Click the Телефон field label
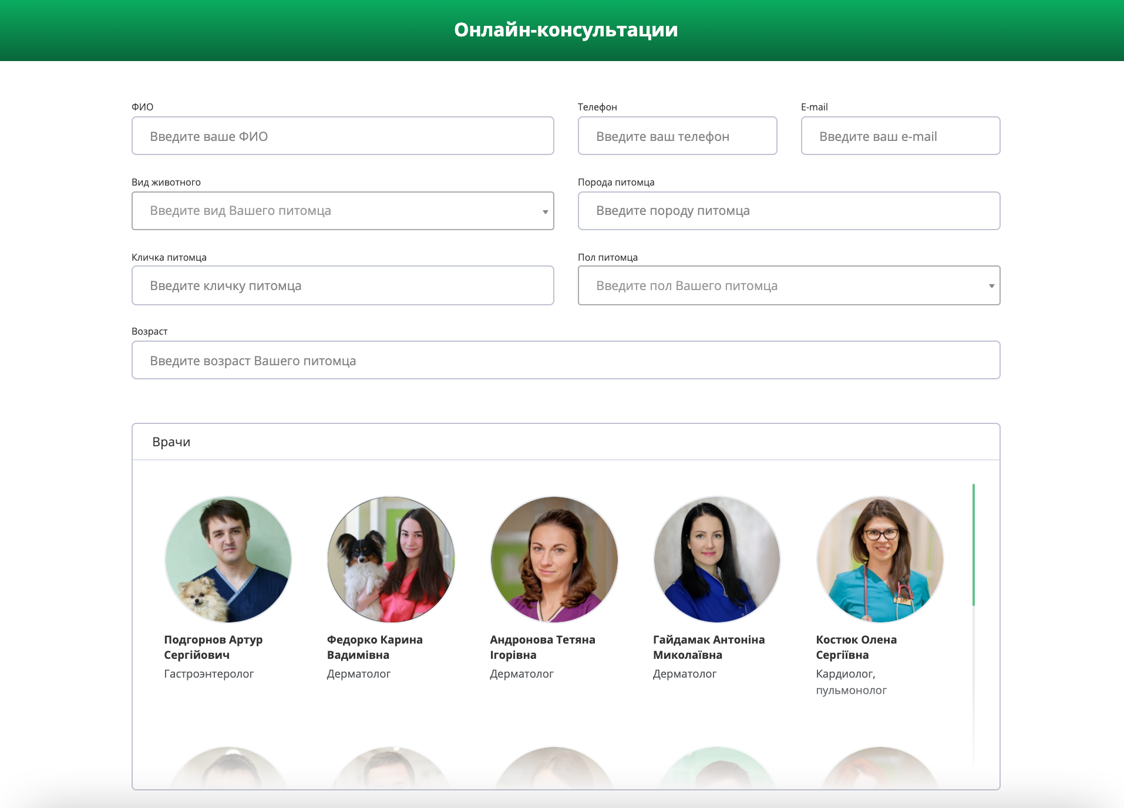1124x808 pixels. coord(597,107)
